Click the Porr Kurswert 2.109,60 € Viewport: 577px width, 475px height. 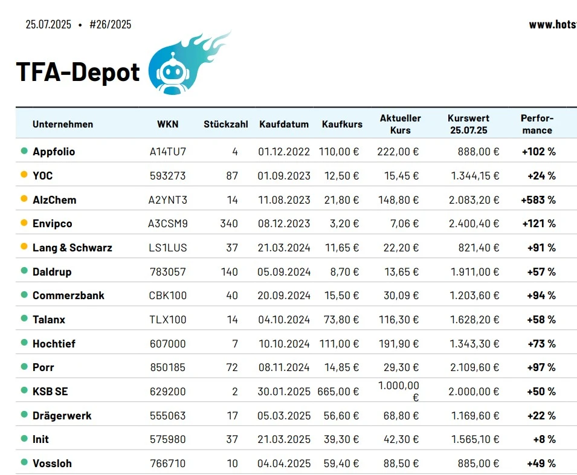(474, 367)
